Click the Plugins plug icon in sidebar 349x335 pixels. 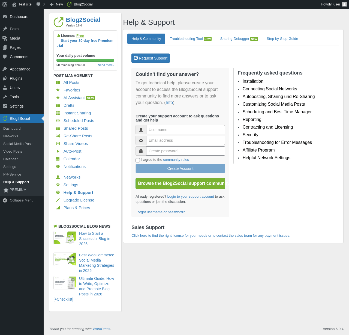tap(5, 78)
